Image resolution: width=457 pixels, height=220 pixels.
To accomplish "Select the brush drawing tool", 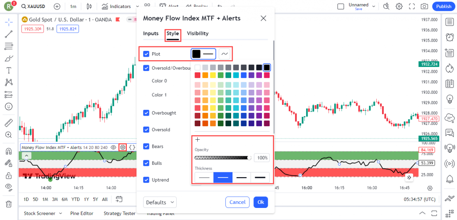I will tap(9, 58).
